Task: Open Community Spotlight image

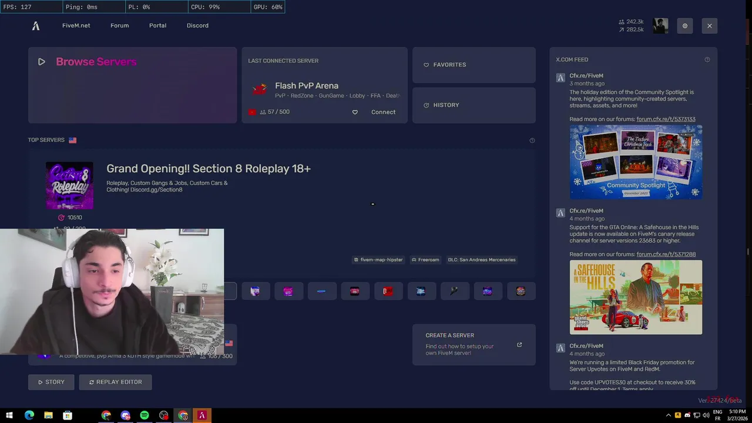Action: pyautogui.click(x=636, y=162)
